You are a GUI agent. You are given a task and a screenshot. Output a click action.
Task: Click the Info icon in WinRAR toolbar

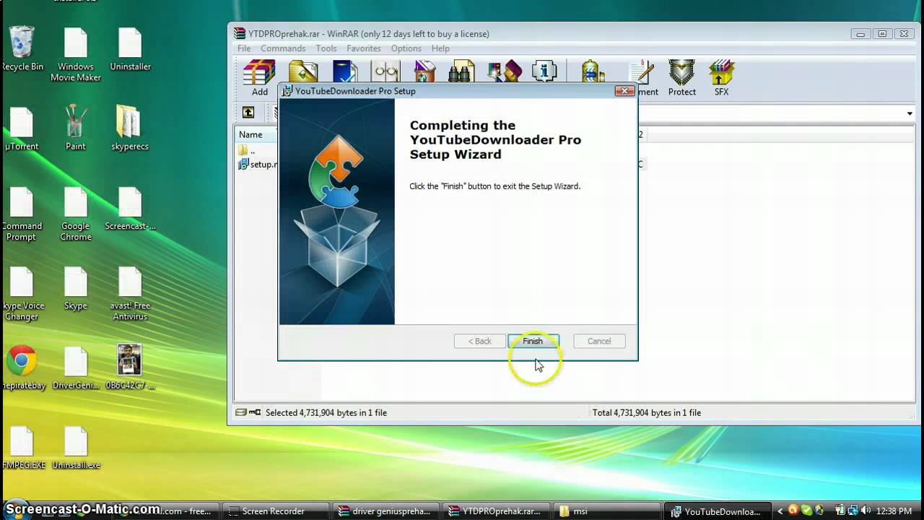[544, 71]
